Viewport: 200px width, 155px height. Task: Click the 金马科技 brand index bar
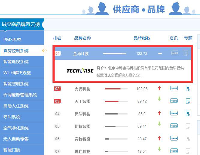[x=115, y=53]
